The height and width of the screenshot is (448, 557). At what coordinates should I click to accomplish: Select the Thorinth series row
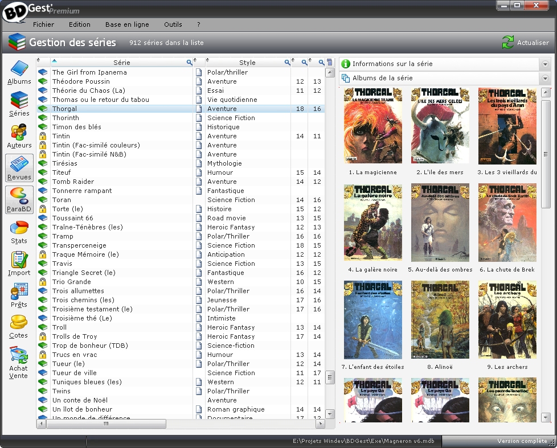pyautogui.click(x=181, y=118)
